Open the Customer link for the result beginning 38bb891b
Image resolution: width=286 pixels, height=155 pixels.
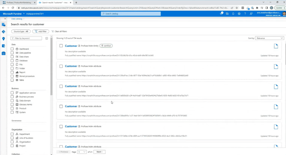(x=71, y=106)
